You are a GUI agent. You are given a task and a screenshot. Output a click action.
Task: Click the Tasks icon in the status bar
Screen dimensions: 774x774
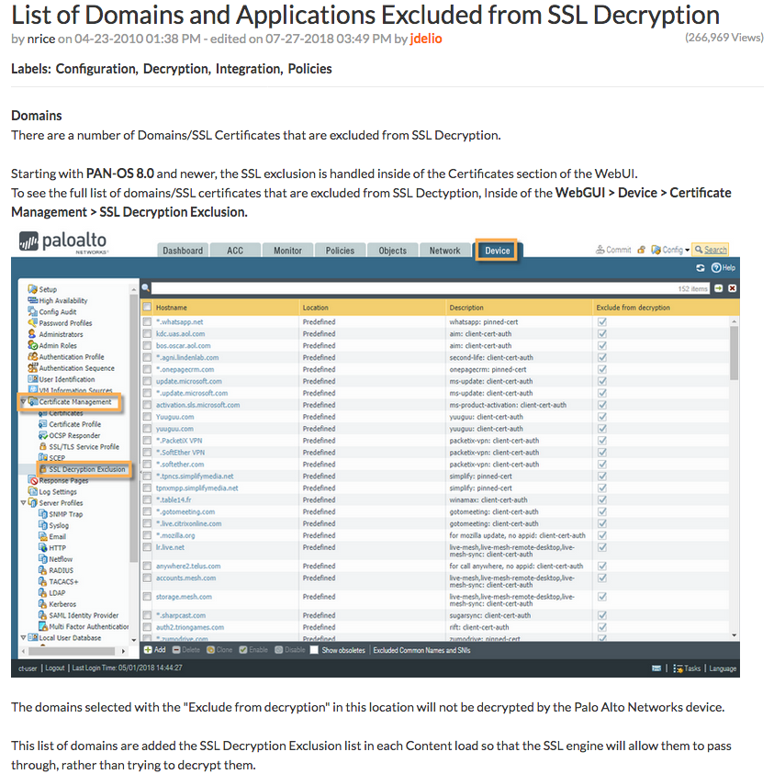click(x=678, y=668)
